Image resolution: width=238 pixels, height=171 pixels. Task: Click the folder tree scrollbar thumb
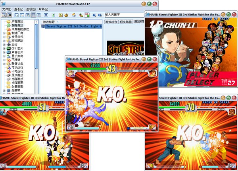click(x=36, y=46)
